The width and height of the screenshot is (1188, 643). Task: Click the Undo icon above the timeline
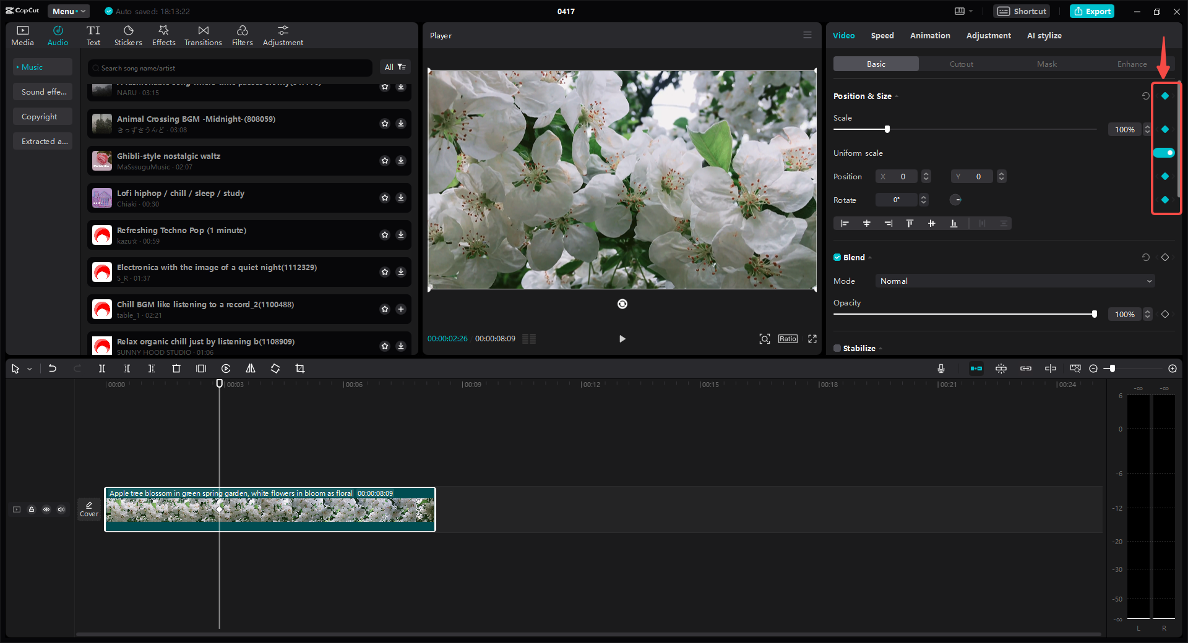(x=53, y=368)
